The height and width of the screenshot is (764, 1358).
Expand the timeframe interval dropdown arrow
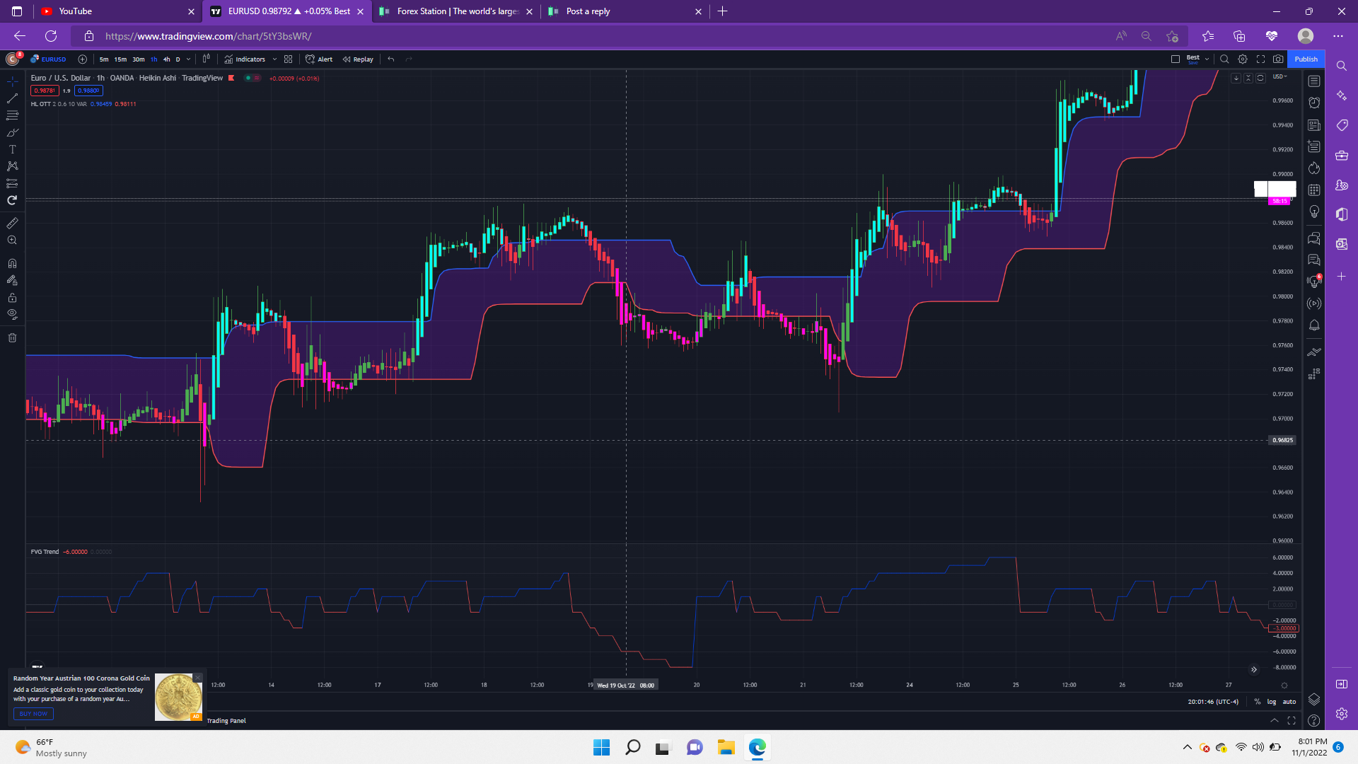188,59
